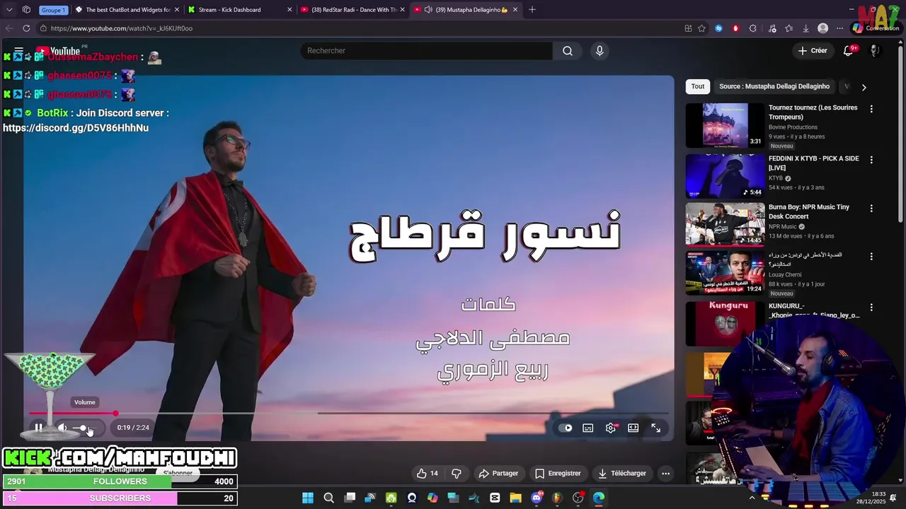Add page to favorites with the star
The height and width of the screenshot is (509, 906).
tap(701, 28)
